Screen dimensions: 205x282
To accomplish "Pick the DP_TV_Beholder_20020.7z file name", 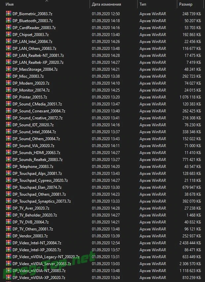I will coord(35,215).
